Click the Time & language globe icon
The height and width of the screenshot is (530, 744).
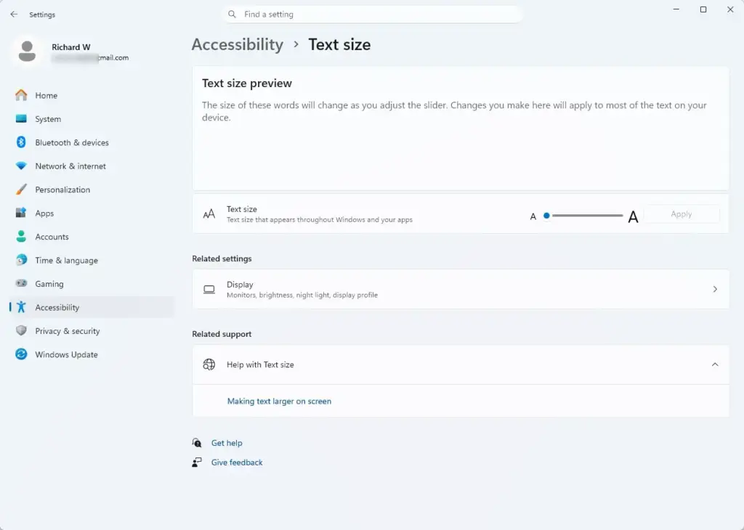click(21, 260)
